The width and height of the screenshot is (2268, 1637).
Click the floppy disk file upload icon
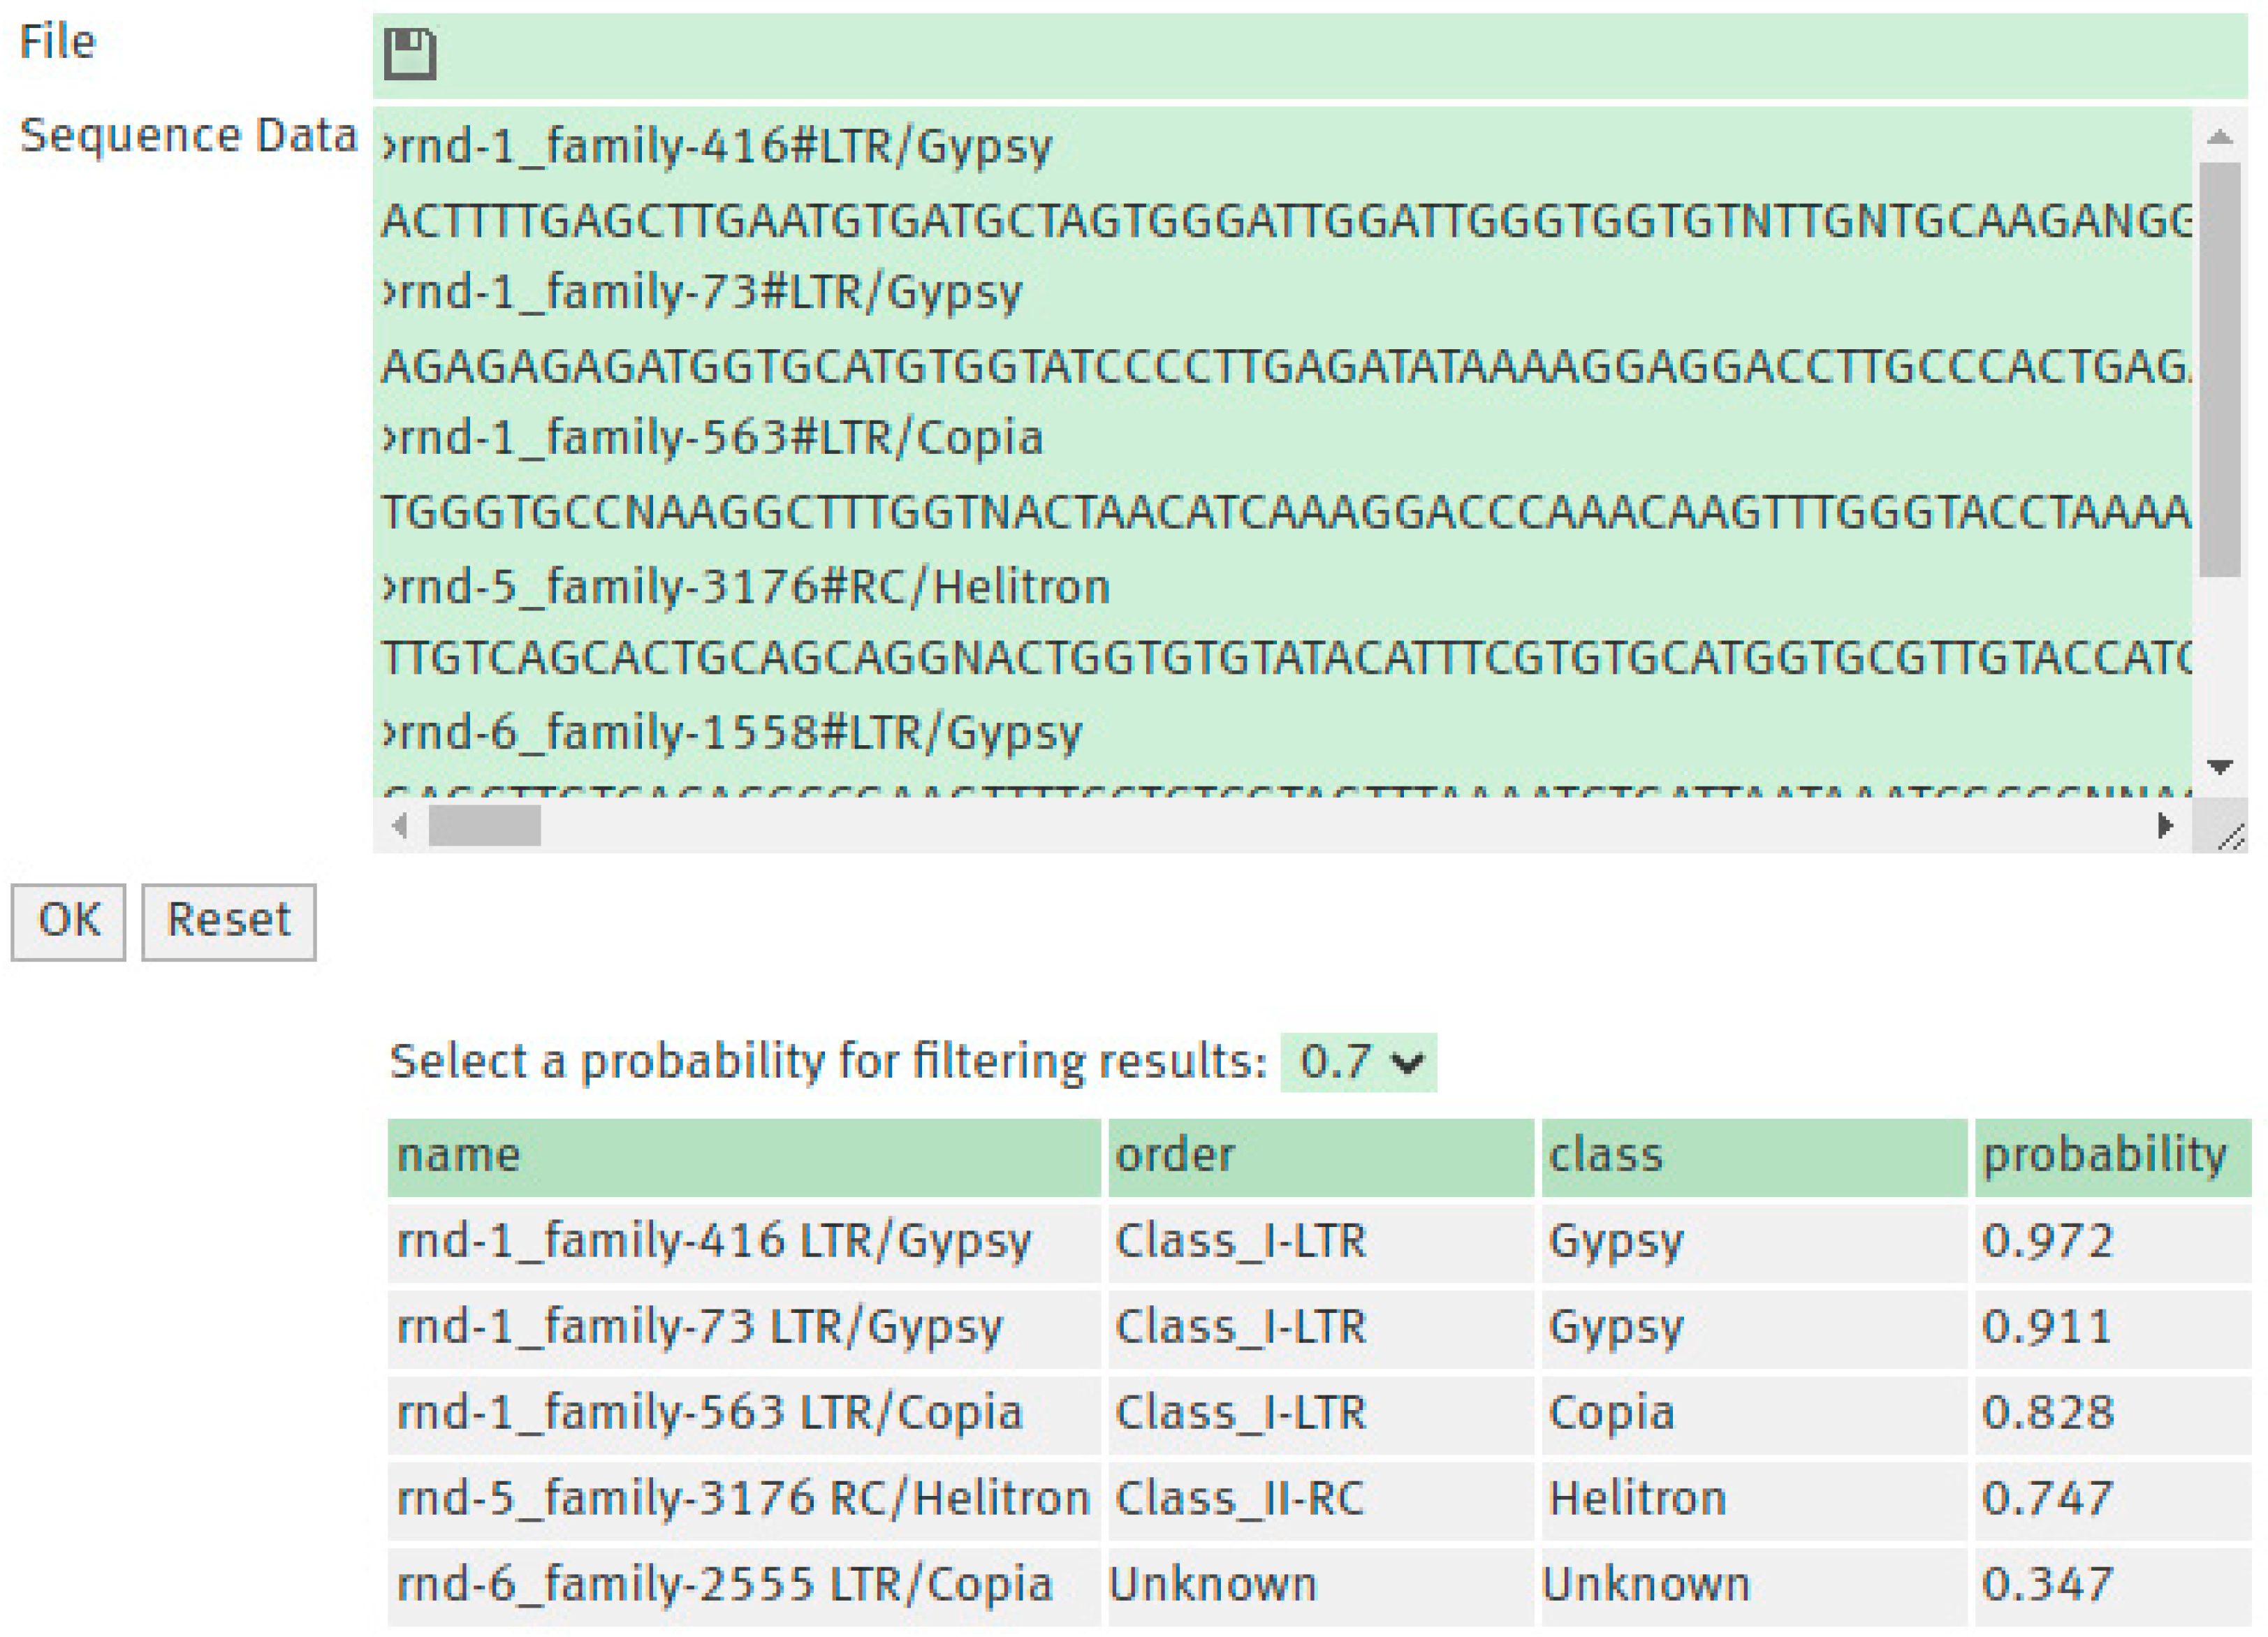pos(410,54)
